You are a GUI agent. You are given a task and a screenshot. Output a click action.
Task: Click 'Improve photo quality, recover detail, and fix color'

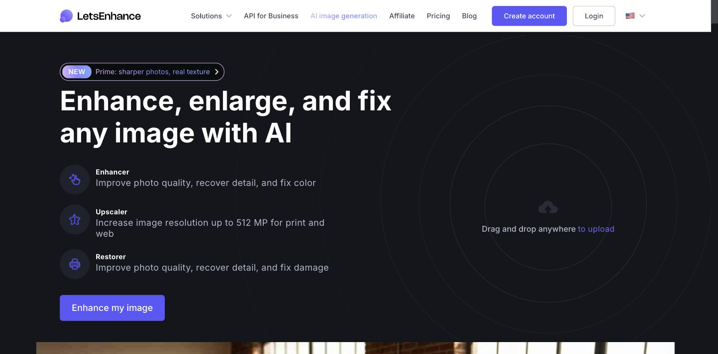click(x=206, y=183)
